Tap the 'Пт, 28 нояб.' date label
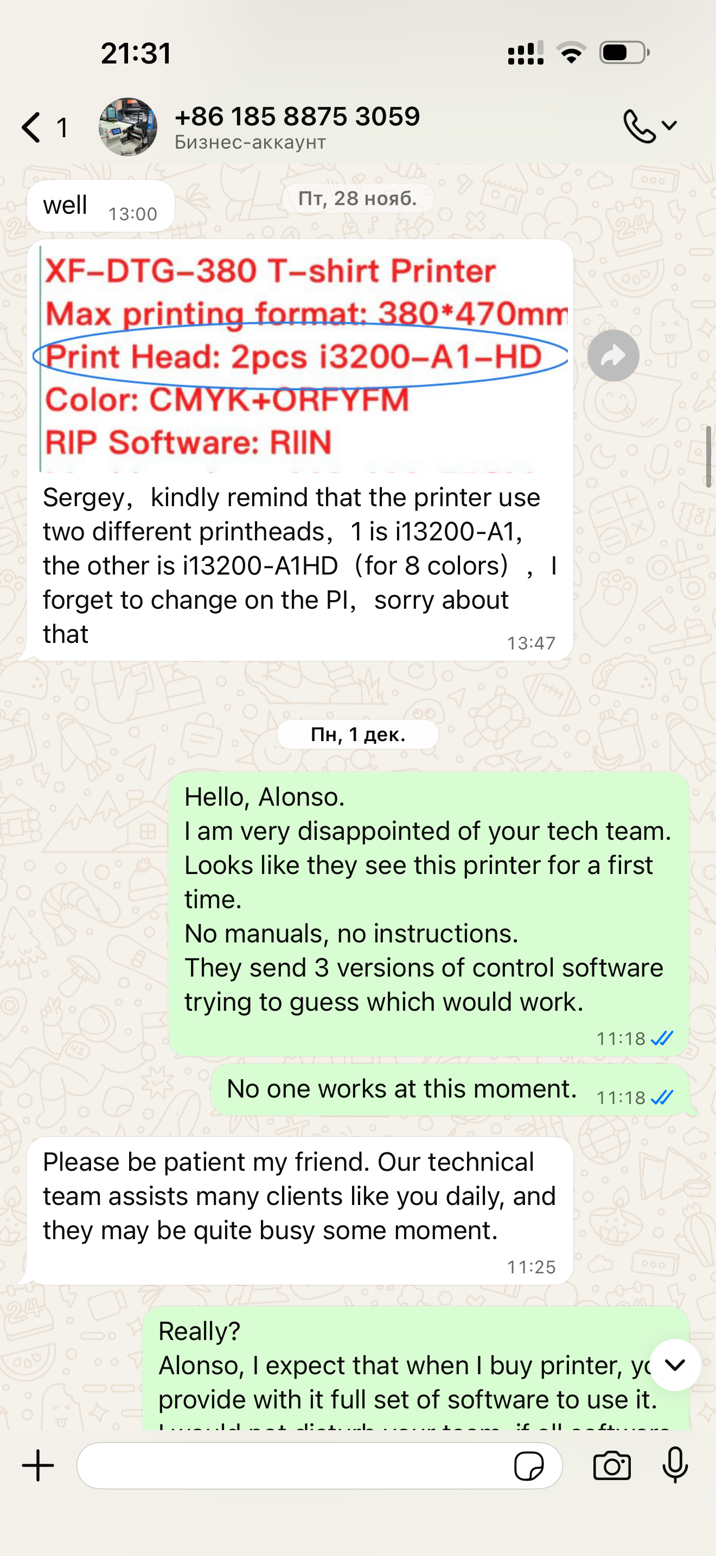 pos(358,198)
